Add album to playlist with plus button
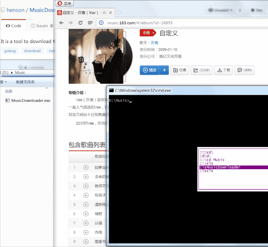 click(x=164, y=70)
